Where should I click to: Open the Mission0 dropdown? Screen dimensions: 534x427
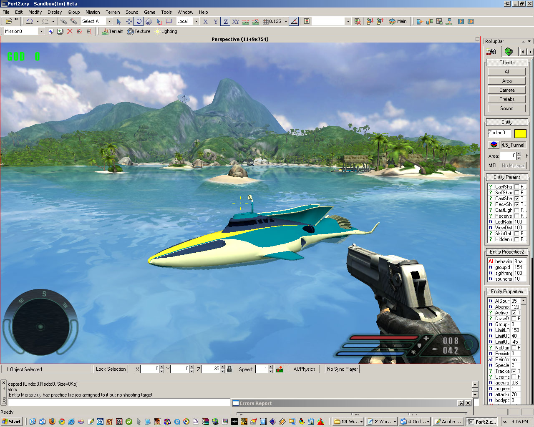tap(41, 31)
